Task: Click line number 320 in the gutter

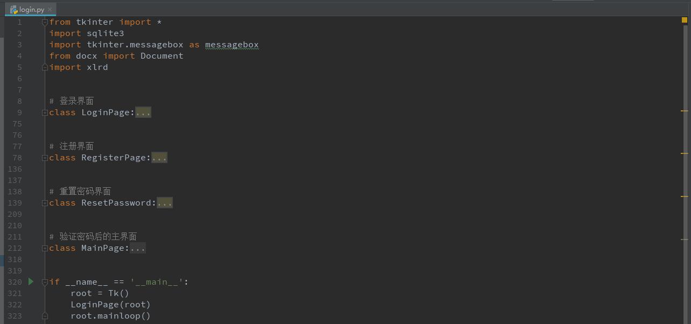Action: point(15,281)
